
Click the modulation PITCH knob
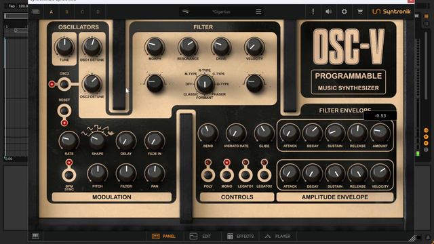[x=98, y=174]
